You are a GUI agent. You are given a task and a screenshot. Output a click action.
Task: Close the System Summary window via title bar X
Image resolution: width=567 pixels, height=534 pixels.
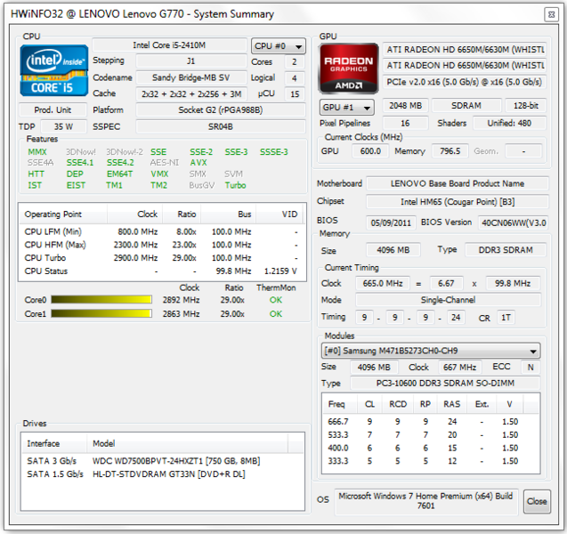pyautogui.click(x=551, y=15)
